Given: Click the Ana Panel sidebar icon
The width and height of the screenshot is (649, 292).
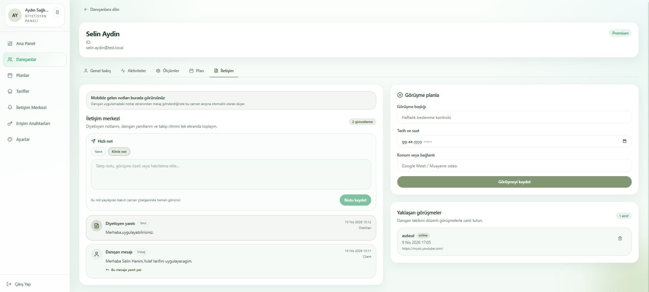Looking at the screenshot, I should 10,43.
